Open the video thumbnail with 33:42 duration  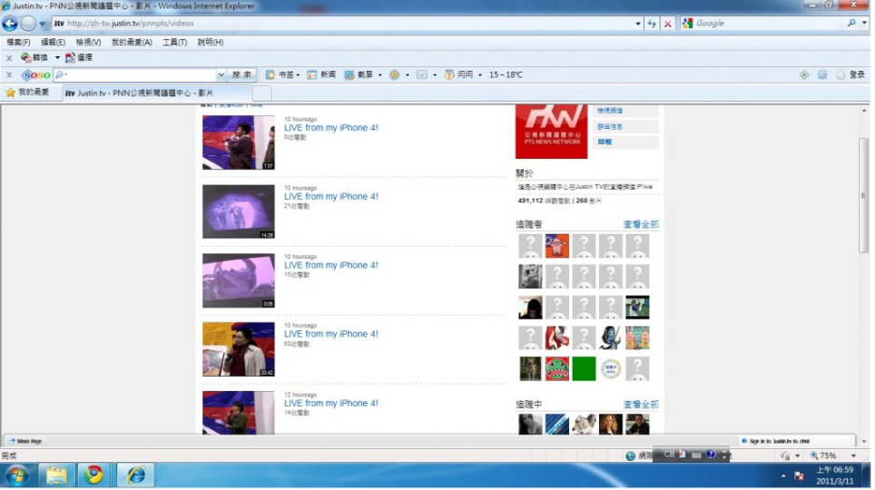coord(238,349)
